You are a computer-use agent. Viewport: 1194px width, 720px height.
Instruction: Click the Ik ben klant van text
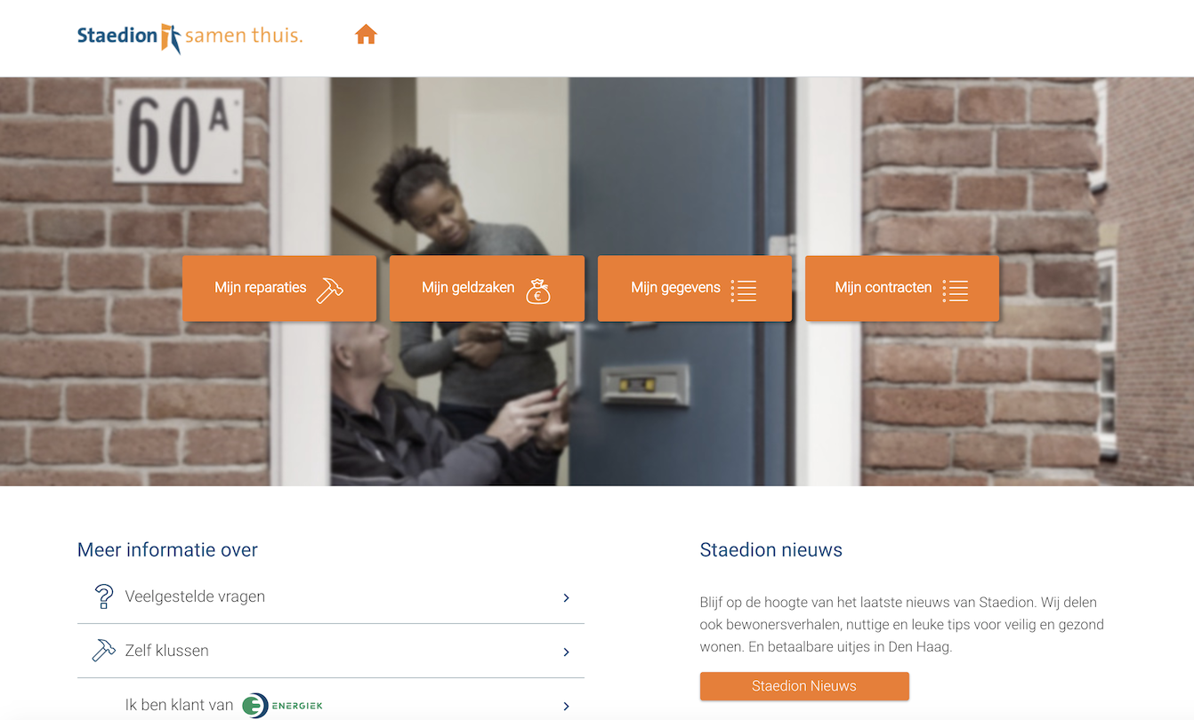point(179,705)
